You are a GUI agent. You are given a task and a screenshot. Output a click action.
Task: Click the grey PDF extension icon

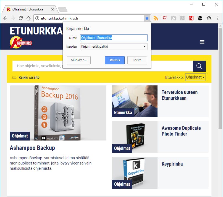tap(182, 18)
